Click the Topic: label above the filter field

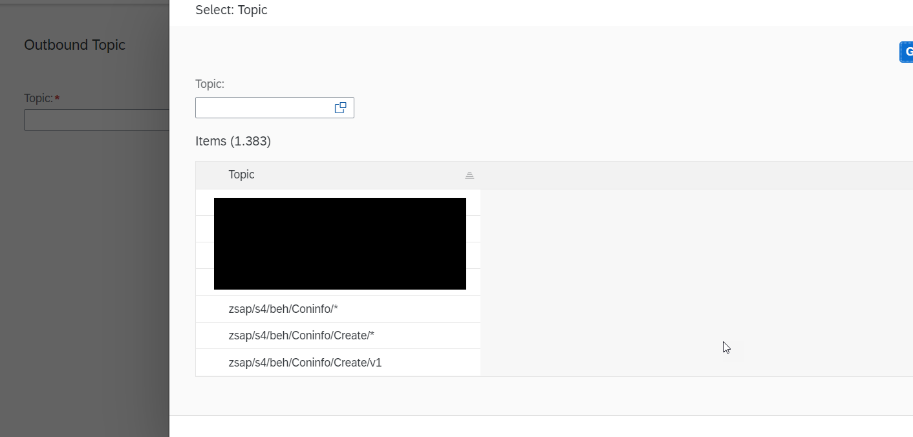210,84
